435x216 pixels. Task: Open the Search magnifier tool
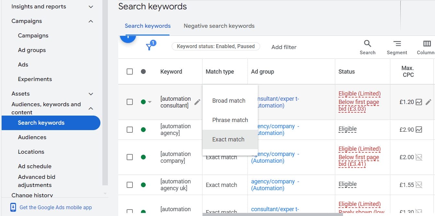coord(367,44)
